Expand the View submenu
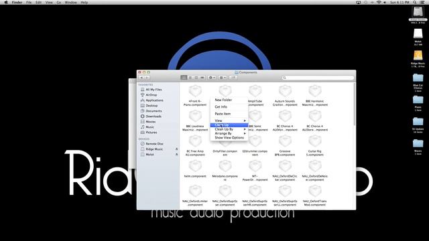Screen dimensions: 429x241 point(229,120)
